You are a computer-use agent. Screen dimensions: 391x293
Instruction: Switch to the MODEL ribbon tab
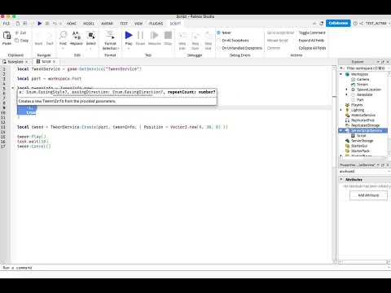point(89,24)
